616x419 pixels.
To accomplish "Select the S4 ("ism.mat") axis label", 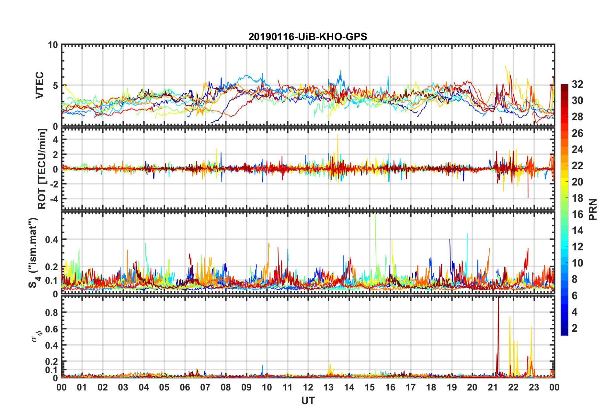I will click(x=33, y=253).
